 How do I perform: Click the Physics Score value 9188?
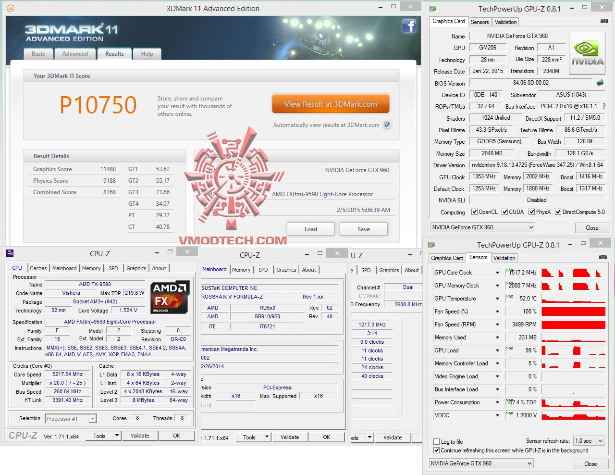(x=110, y=181)
